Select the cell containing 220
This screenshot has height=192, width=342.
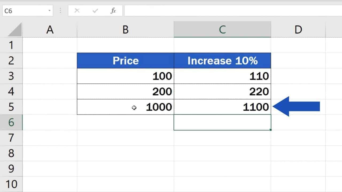[223, 91]
